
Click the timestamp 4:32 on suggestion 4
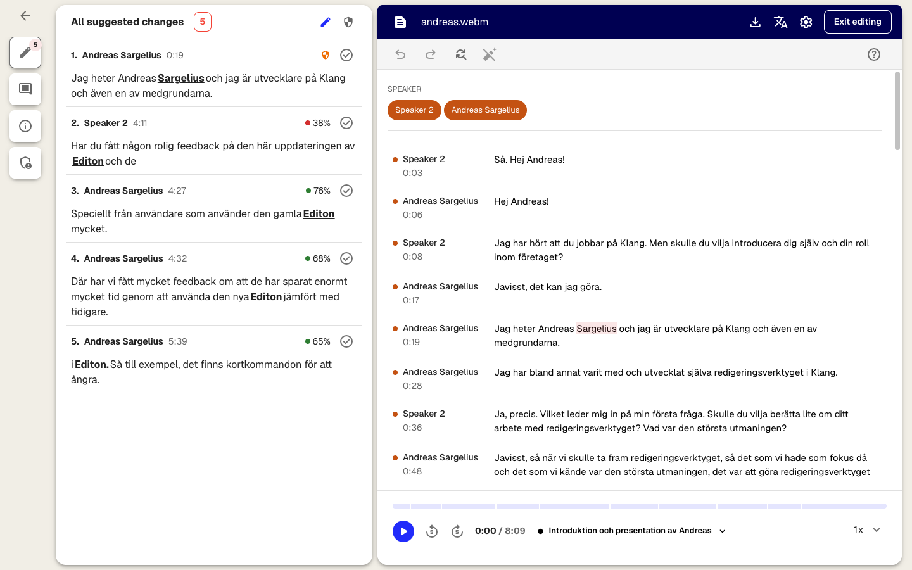[x=177, y=258]
